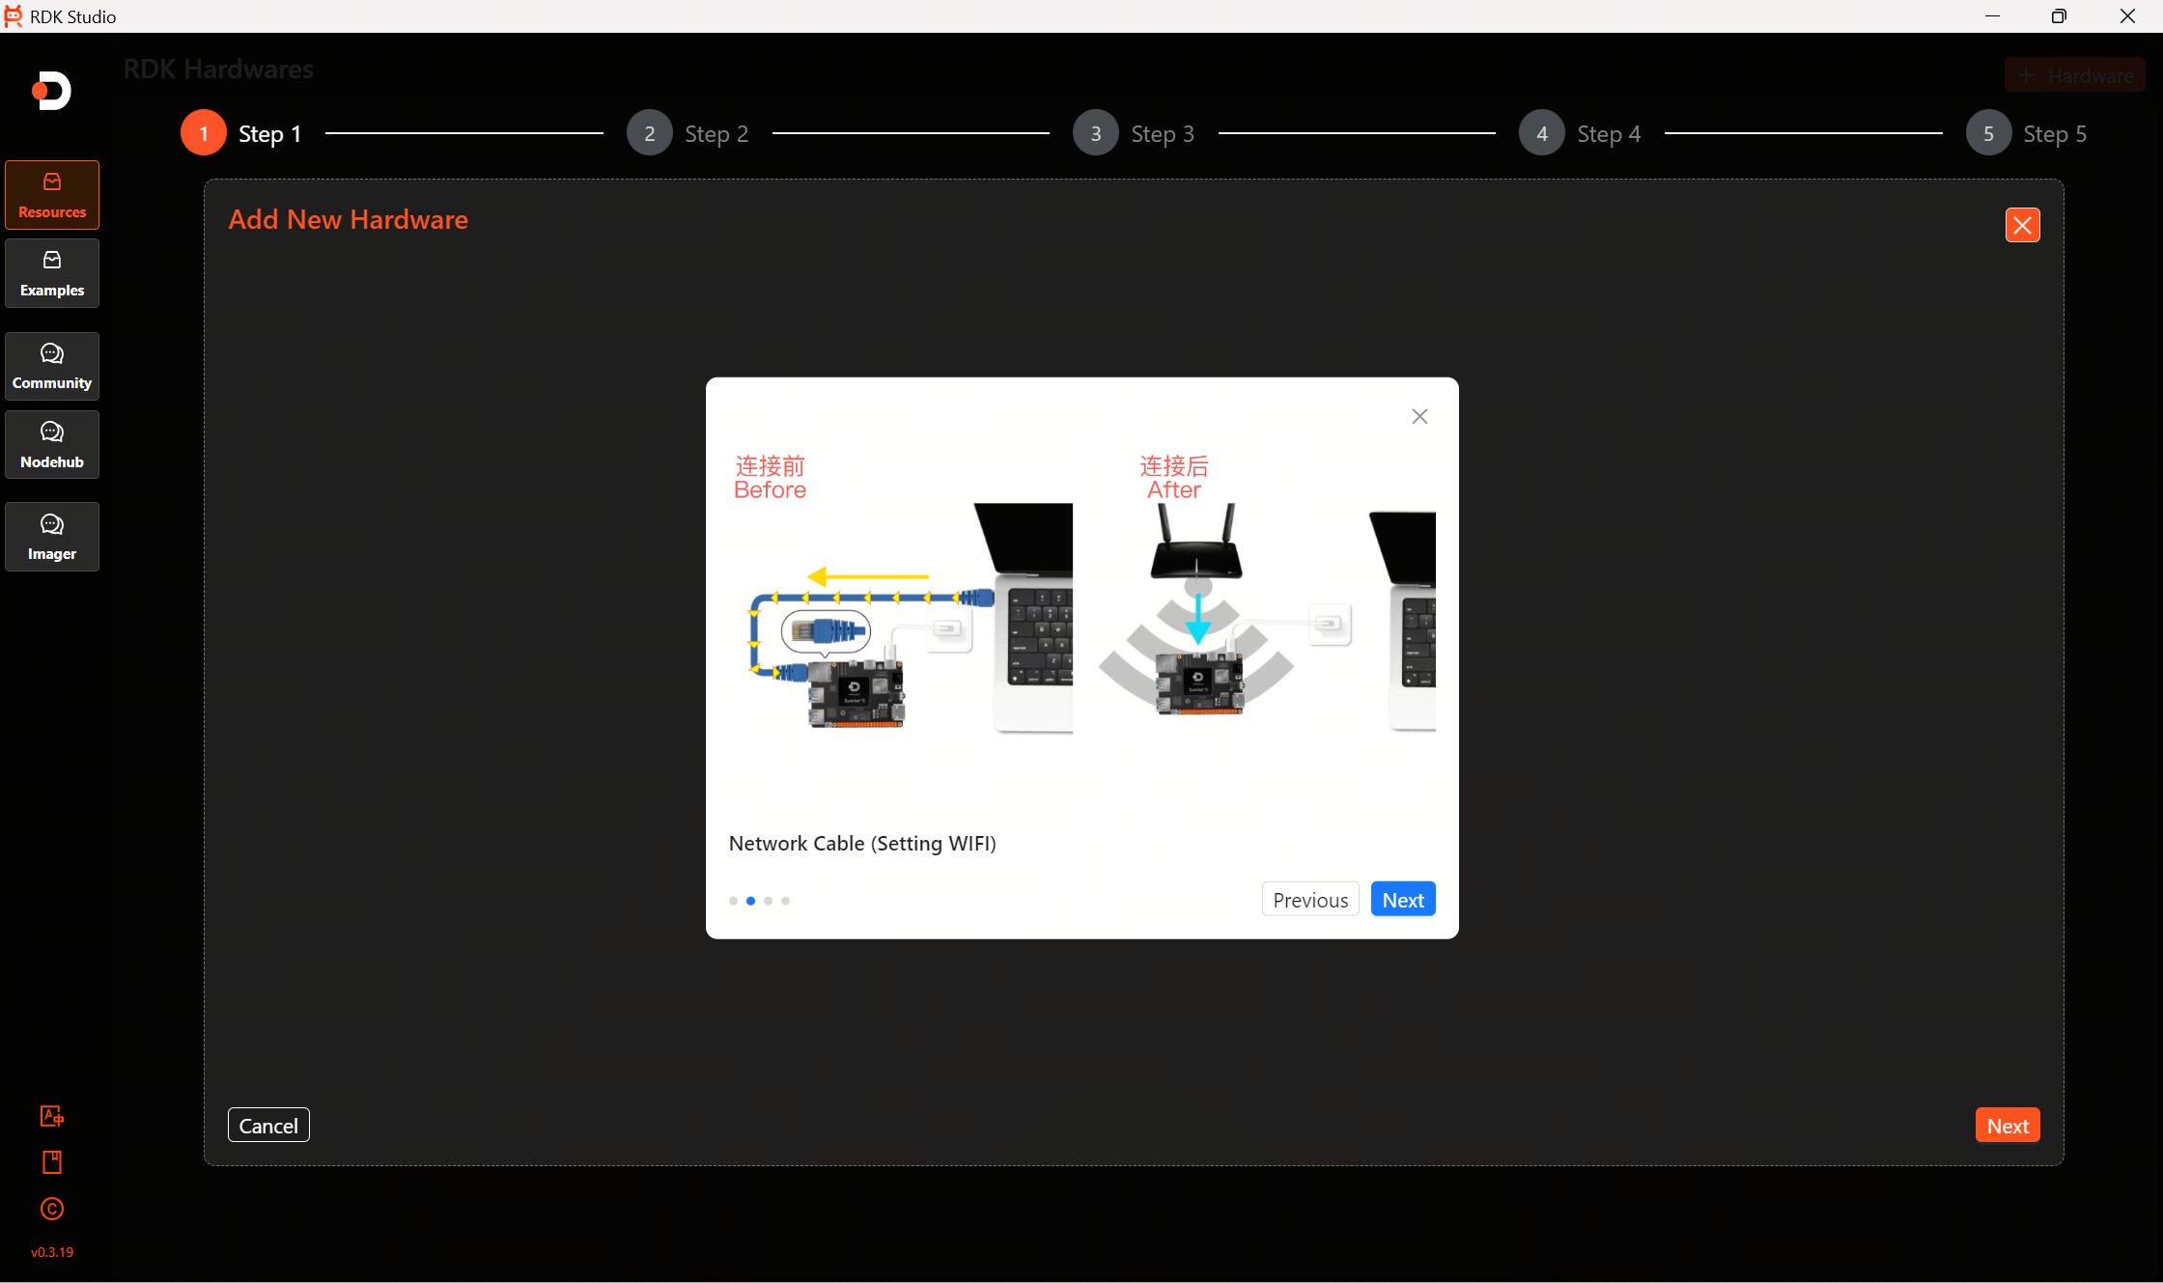Viewport: 2163px width, 1283px height.
Task: Click Next in the image carousel
Action: [x=1402, y=899]
